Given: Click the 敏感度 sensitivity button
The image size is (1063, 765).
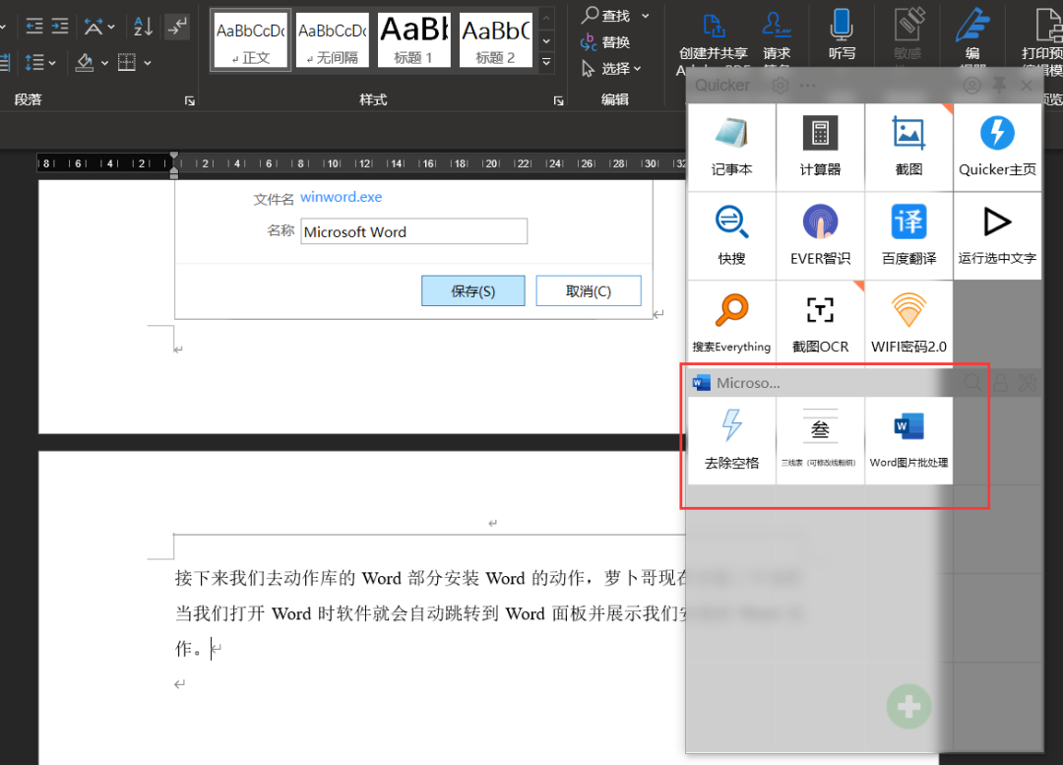Looking at the screenshot, I should 907,35.
